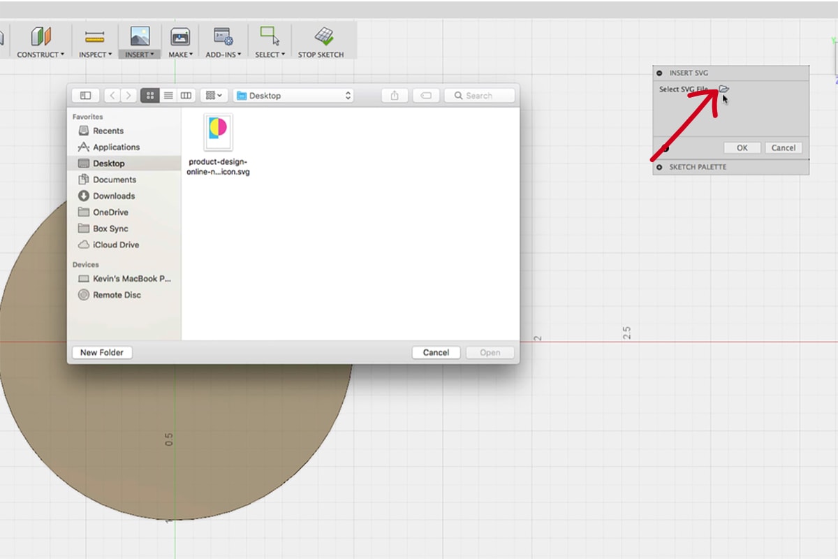Click the Stop Sketch icon
The height and width of the screenshot is (559, 838).
(323, 36)
